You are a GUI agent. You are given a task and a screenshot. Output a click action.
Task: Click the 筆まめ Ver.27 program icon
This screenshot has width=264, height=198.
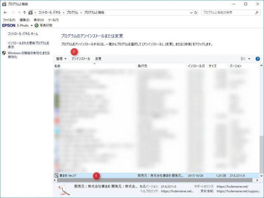(56, 176)
